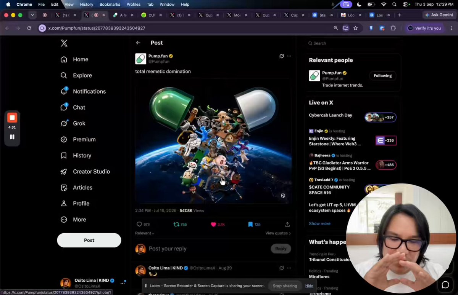Open account menu dots beside Osito Lima

tap(123, 283)
